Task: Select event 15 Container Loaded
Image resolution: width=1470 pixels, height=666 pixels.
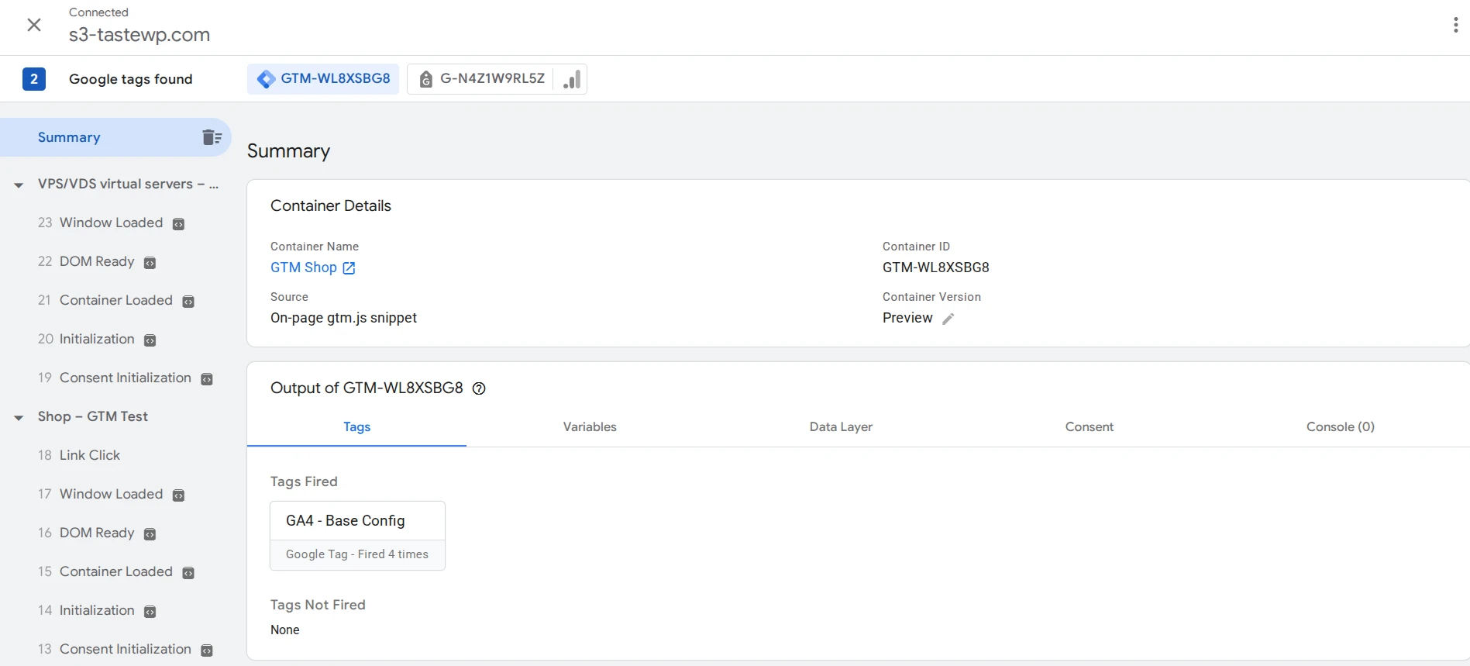Action: tap(105, 571)
